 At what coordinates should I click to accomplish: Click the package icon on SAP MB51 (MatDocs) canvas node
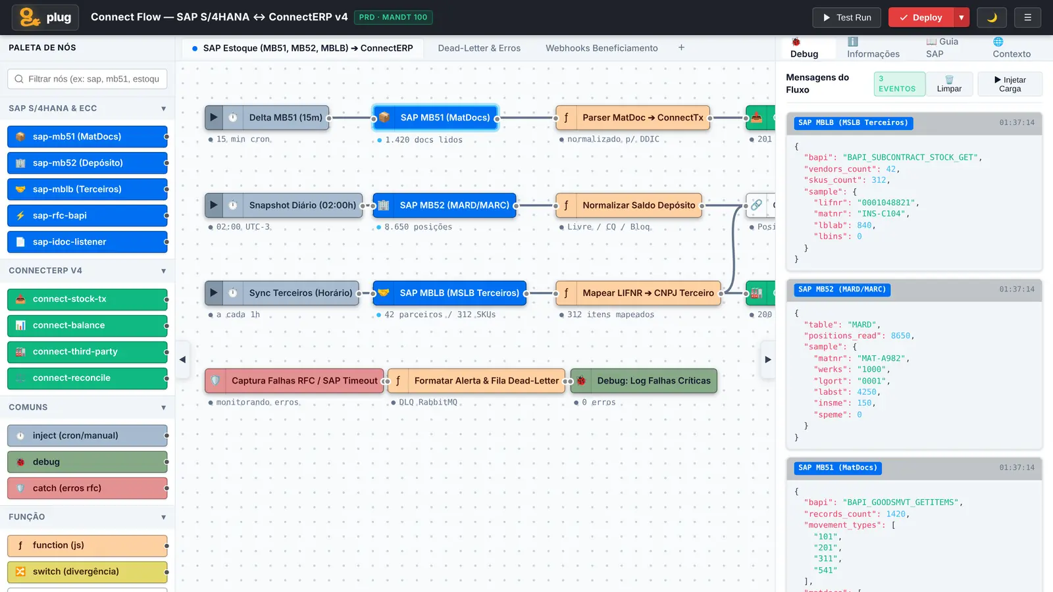pyautogui.click(x=384, y=118)
